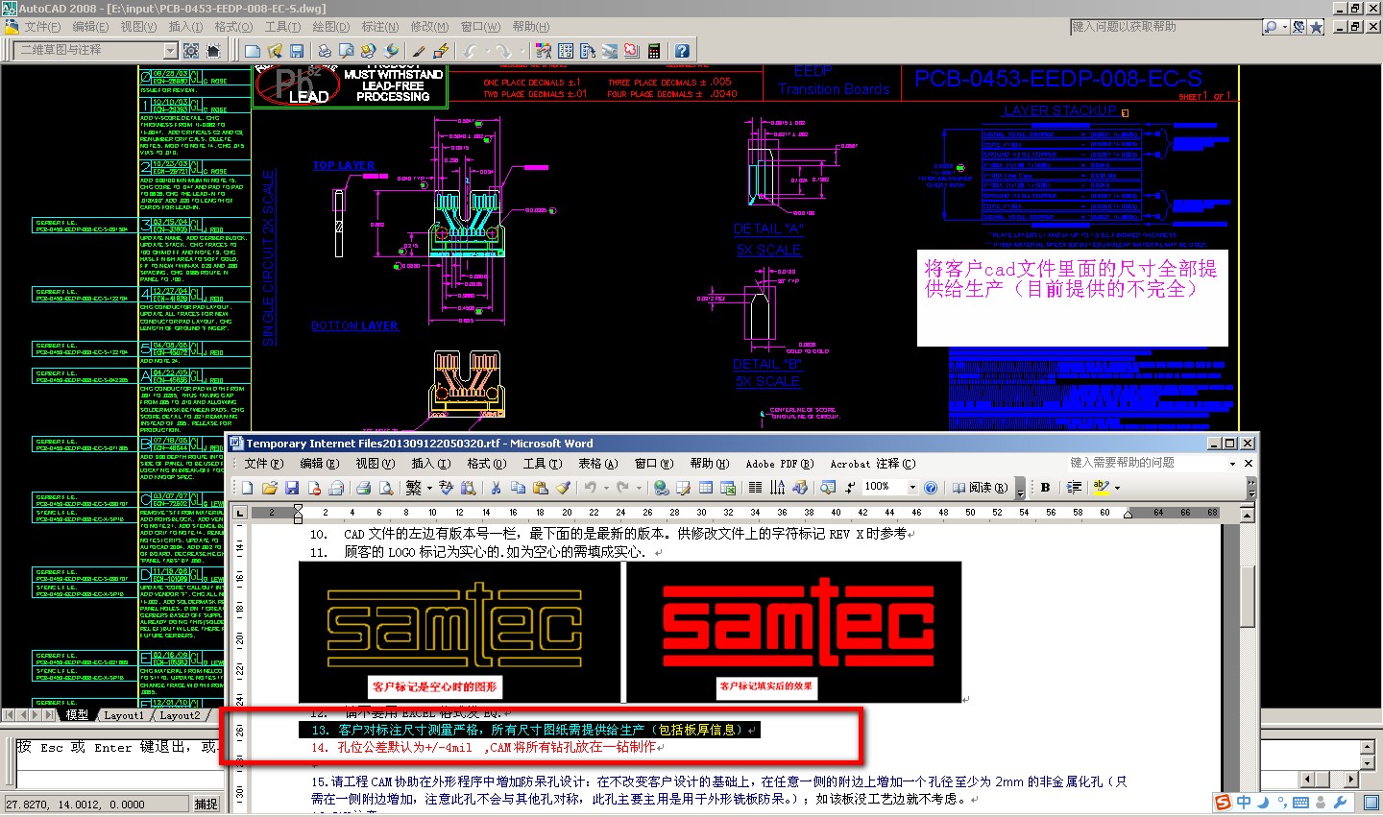Screen dimensions: 1383x817
Task: Open Word columns icon
Action: click(755, 488)
